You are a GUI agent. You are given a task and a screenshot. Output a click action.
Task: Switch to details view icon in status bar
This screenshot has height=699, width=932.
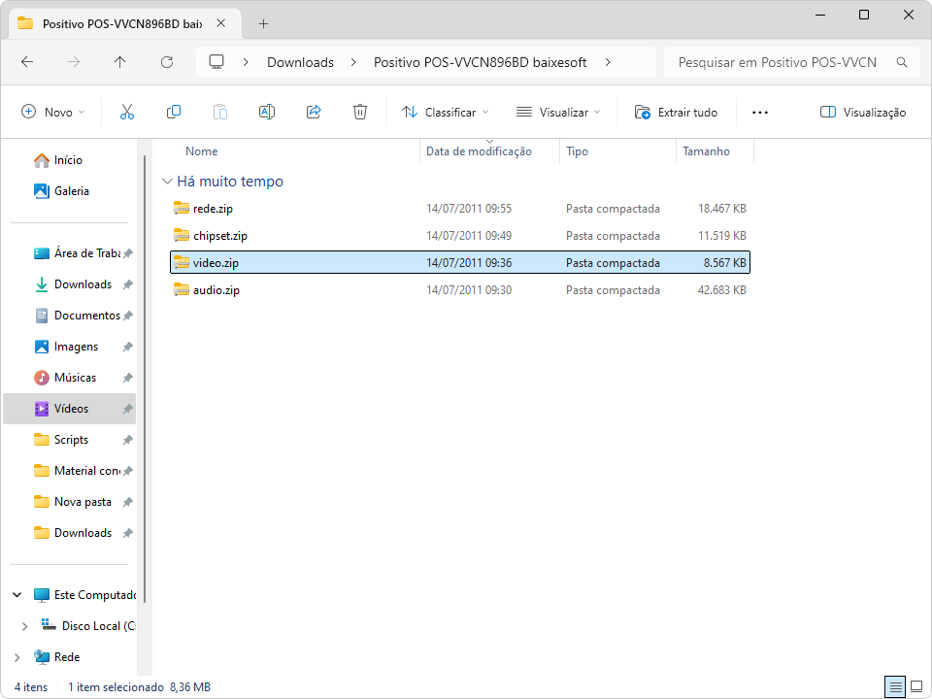(894, 687)
